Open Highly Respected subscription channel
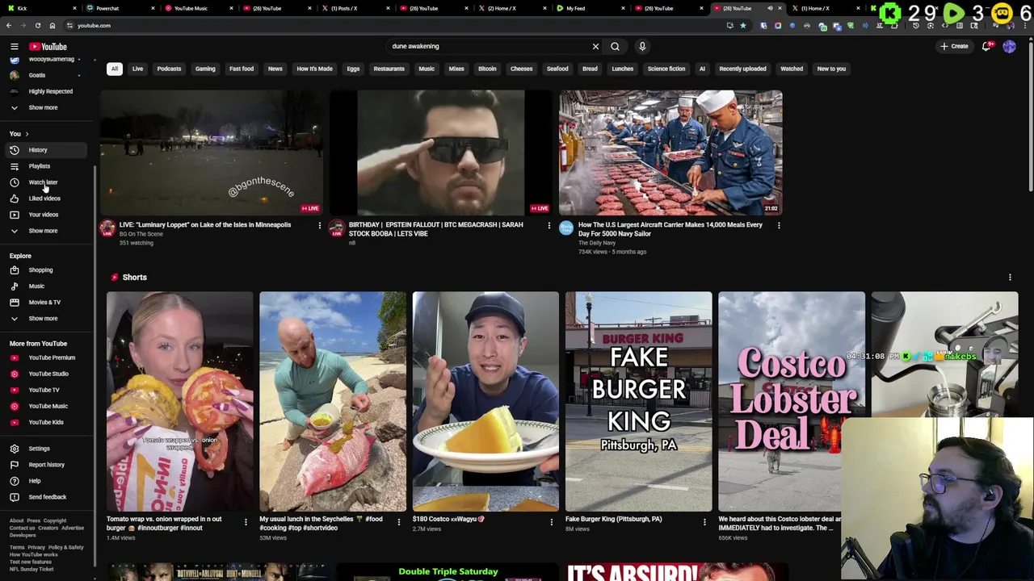This screenshot has width=1034, height=581. [x=47, y=91]
